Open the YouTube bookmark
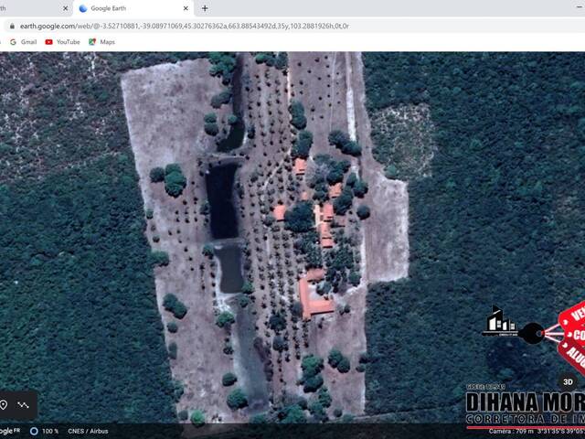The image size is (585, 439). coord(62,42)
